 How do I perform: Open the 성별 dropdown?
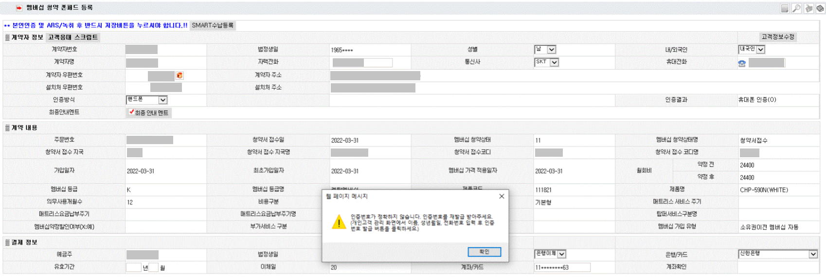[545, 50]
